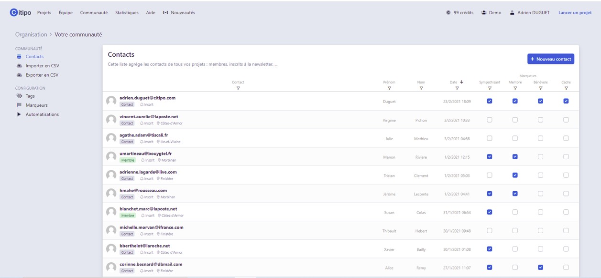Click the credits coin icon
This screenshot has height=278, width=601.
pyautogui.click(x=448, y=13)
